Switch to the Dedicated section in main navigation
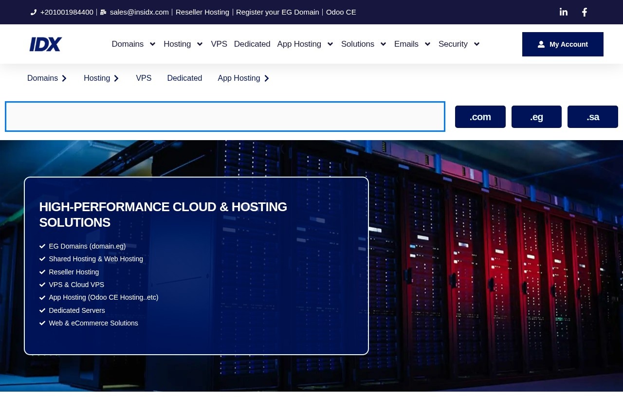Viewport: 623px width, 415px height. [252, 44]
